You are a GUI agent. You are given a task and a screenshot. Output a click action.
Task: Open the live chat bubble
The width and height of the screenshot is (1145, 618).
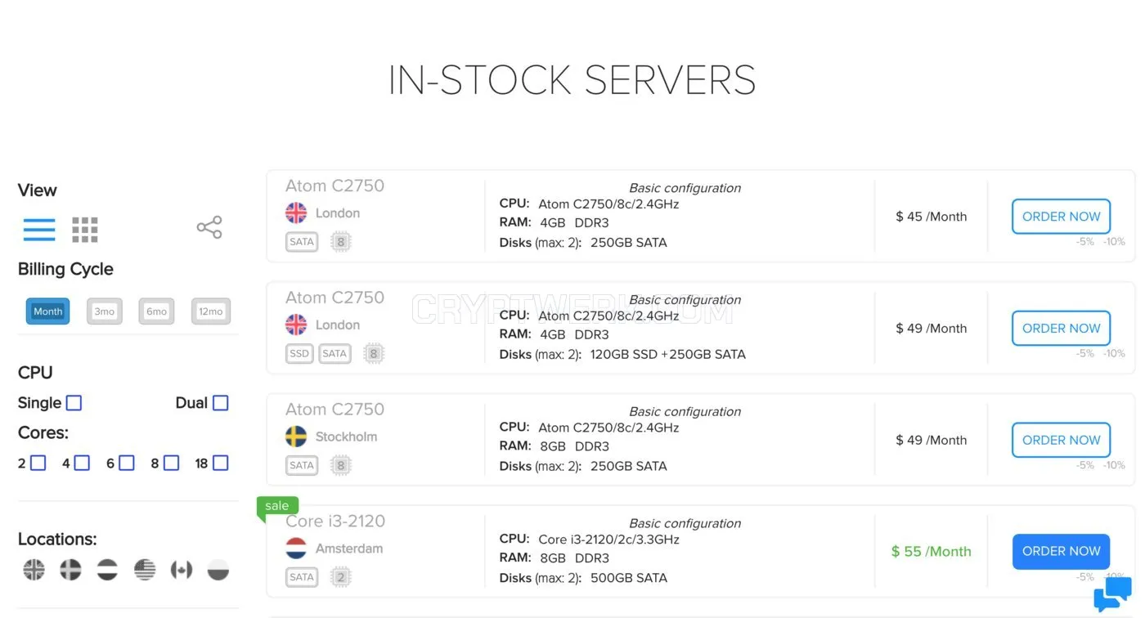click(1112, 594)
